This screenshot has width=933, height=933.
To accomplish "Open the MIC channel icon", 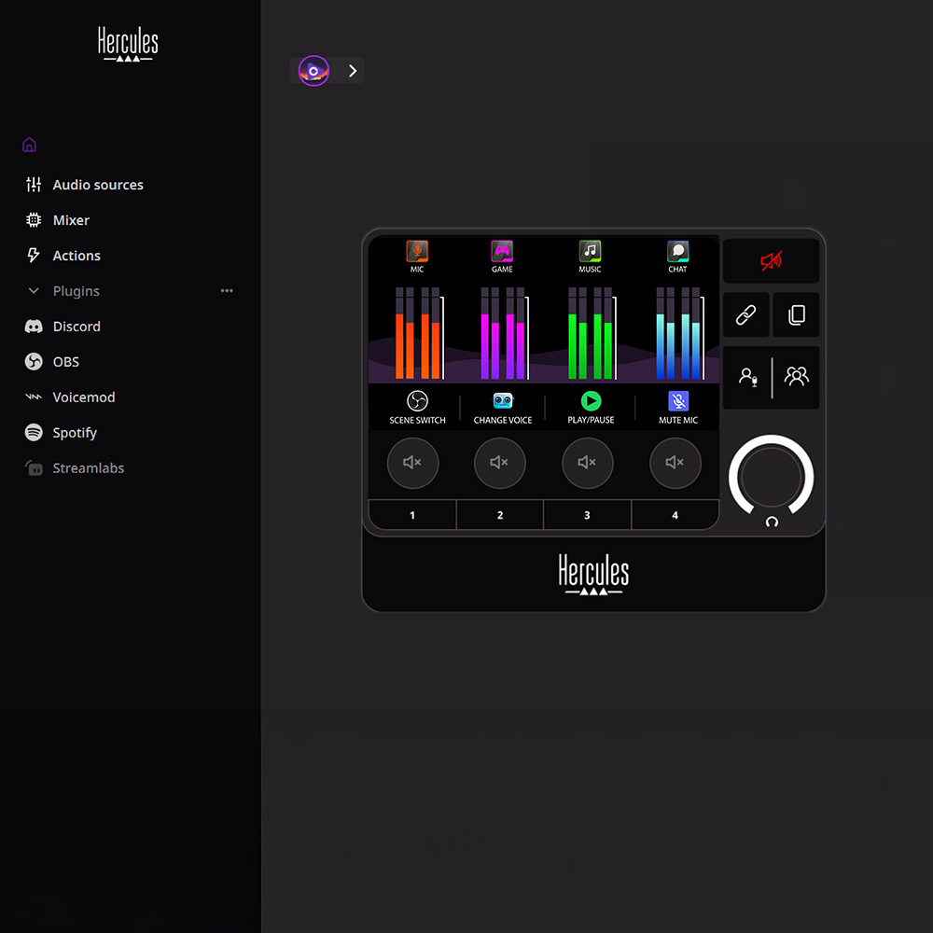I will tap(417, 251).
